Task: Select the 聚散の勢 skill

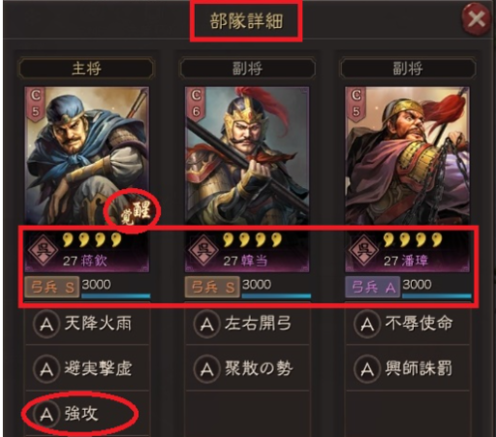Action: (x=247, y=368)
